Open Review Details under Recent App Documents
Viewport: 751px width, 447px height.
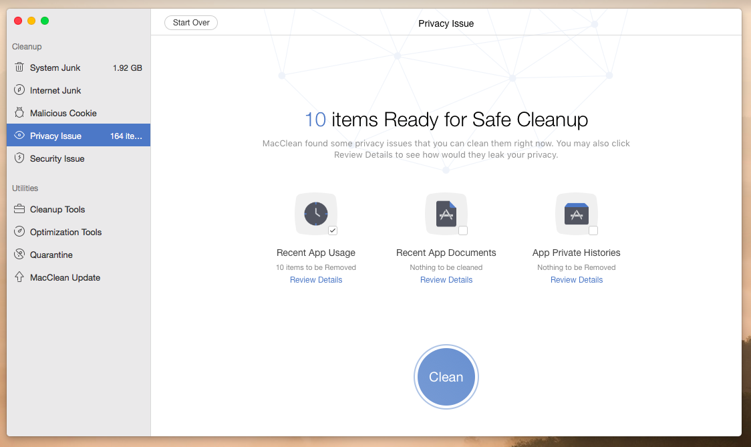pyautogui.click(x=446, y=280)
